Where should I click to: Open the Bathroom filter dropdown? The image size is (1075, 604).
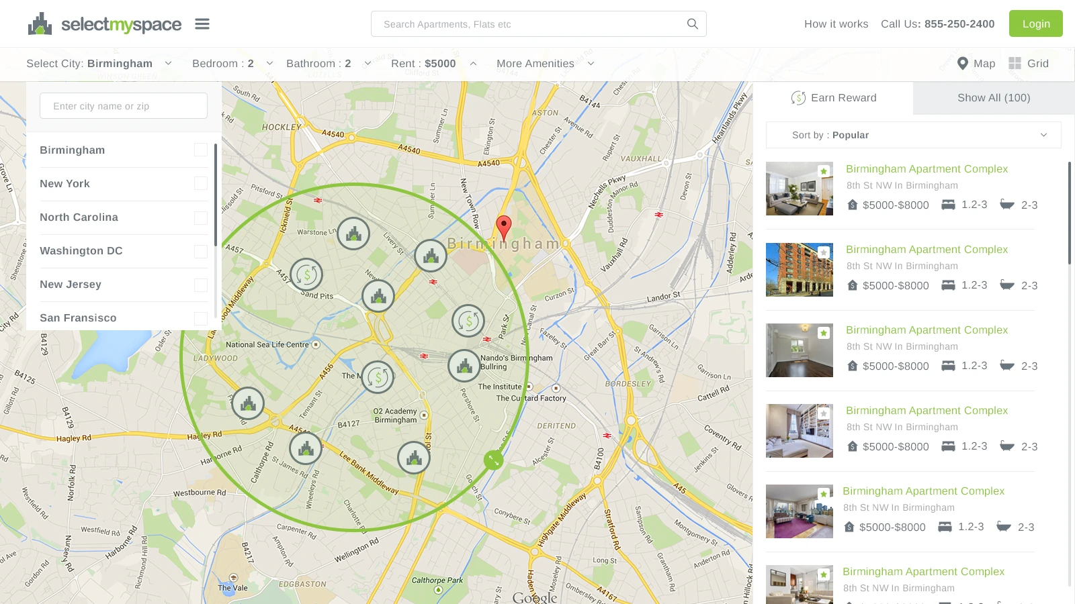tap(329, 64)
